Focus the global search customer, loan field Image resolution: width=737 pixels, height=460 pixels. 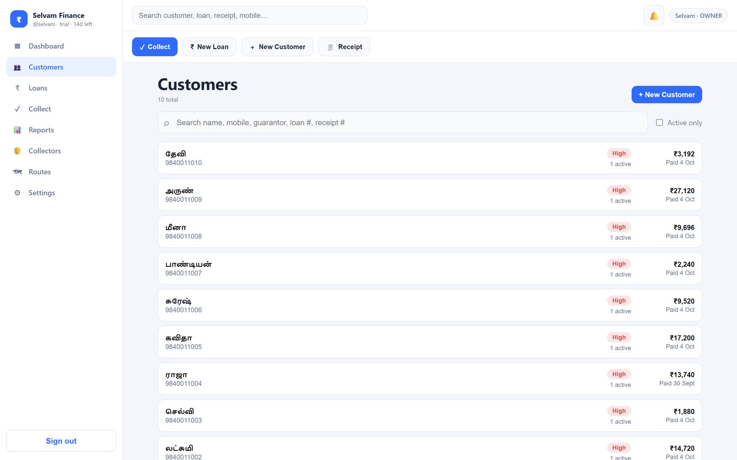pyautogui.click(x=250, y=15)
